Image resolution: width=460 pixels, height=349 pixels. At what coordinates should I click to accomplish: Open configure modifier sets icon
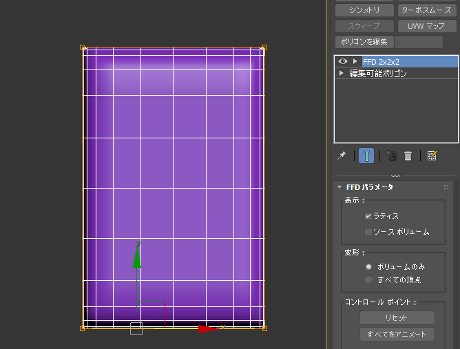(432, 156)
